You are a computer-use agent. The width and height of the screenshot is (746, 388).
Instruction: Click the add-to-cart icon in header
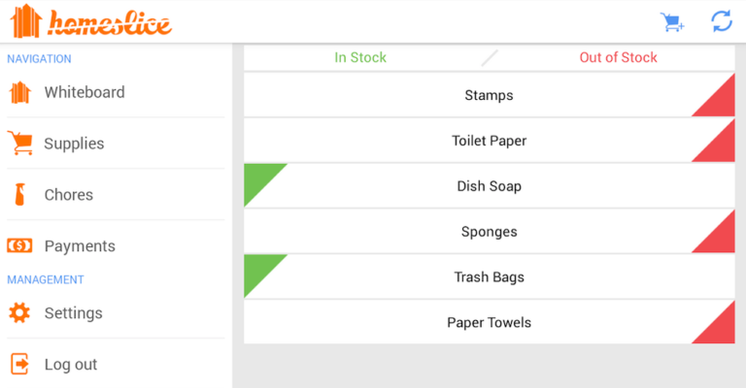point(672,21)
